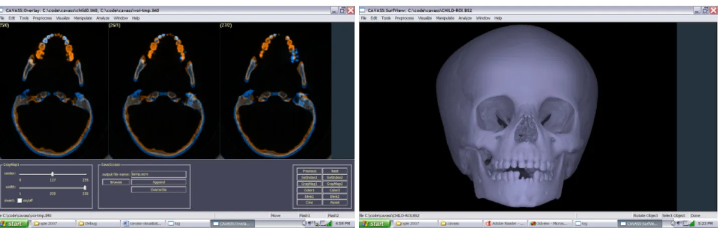Screen dimensions: 720x228
Task: Click Select Object in SurfView status bar
Action: pos(673,215)
